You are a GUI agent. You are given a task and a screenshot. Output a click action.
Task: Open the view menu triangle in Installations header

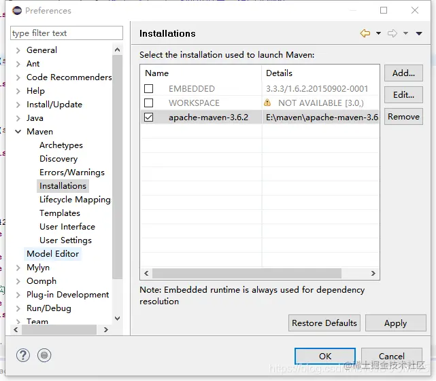[419, 33]
